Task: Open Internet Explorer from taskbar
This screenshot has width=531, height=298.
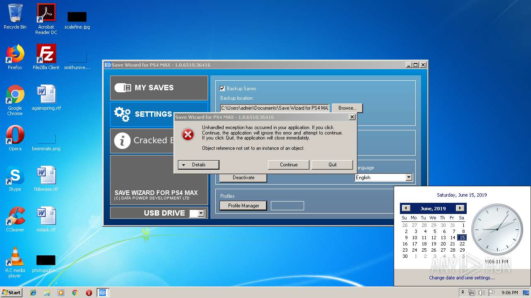Action: coord(33,293)
